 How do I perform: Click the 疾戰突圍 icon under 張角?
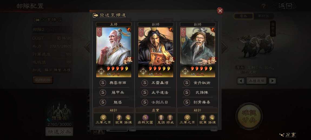[145, 117]
